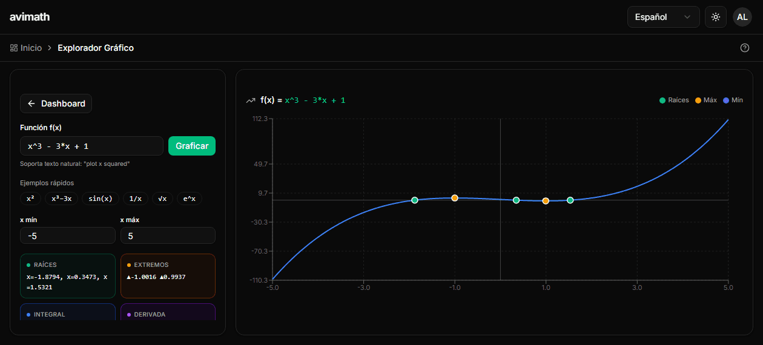Click the Extremos results card
Viewport: 763px width, 345px height.
click(x=168, y=276)
